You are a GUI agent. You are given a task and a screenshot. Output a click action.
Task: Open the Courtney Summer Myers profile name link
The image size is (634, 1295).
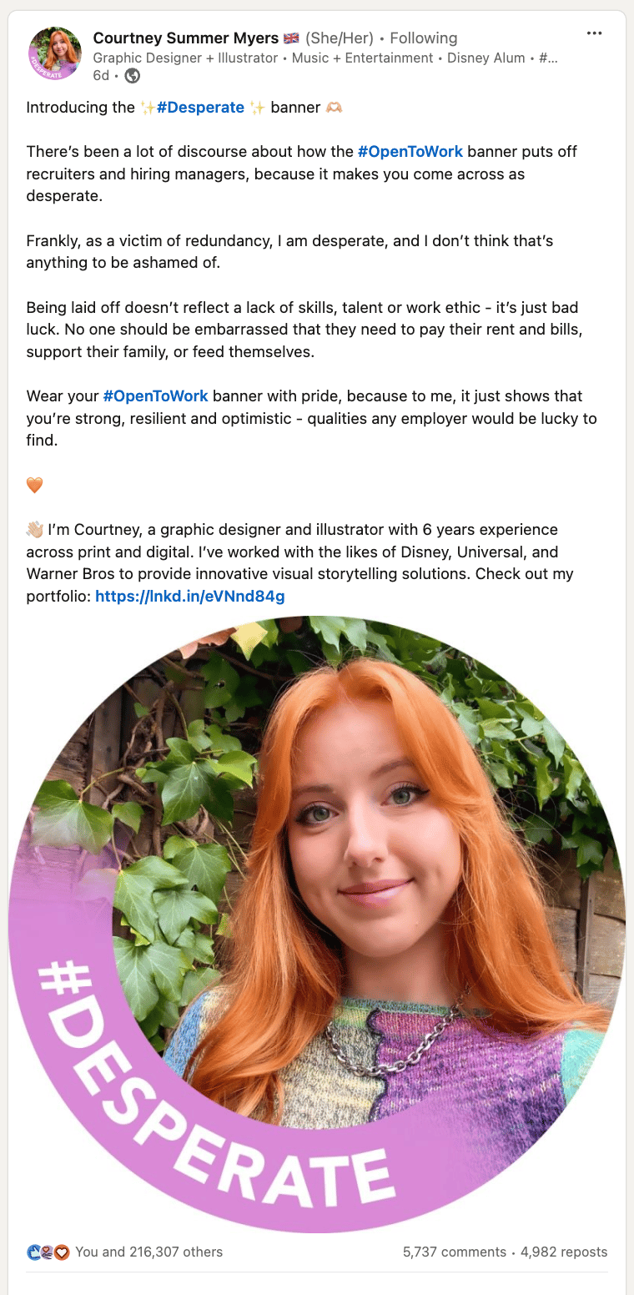(186, 38)
